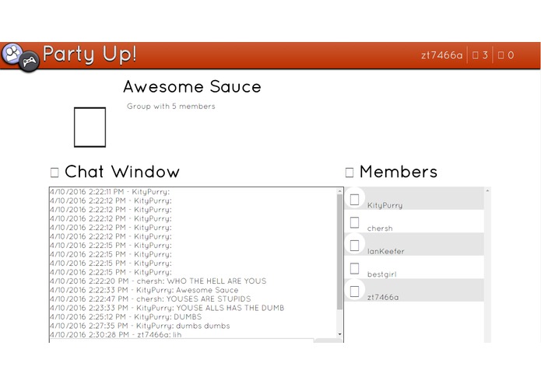Open the notifications icon showing 3
Image resolution: width=541 pixels, height=384 pixels.
(480, 55)
